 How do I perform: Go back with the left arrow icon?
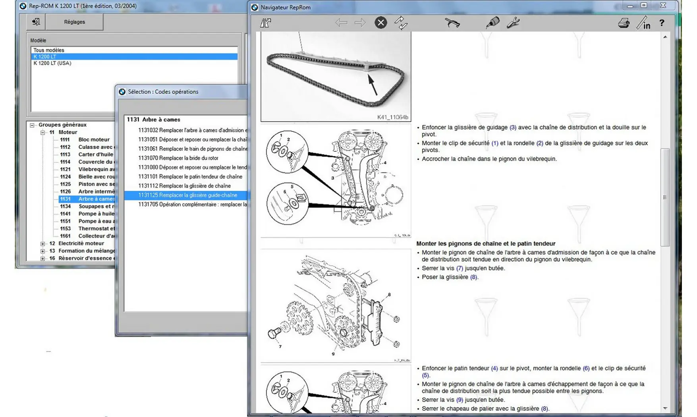pyautogui.click(x=341, y=23)
